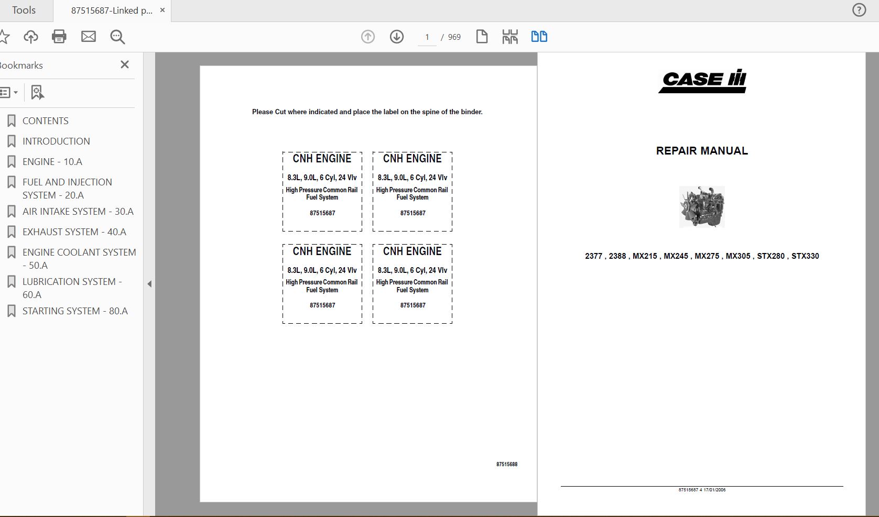Viewport: 879px width, 517px height.
Task: Collapse the navigation pane with arrow handle
Action: (149, 284)
